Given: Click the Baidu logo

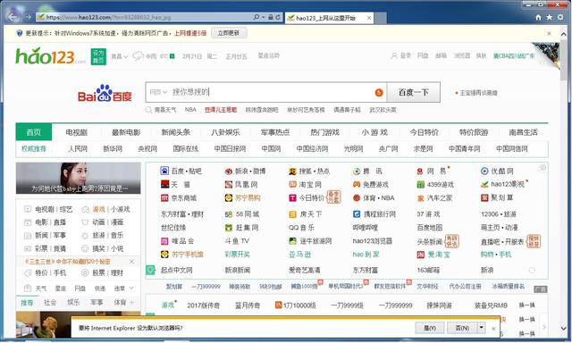Looking at the screenshot, I should point(105,93).
